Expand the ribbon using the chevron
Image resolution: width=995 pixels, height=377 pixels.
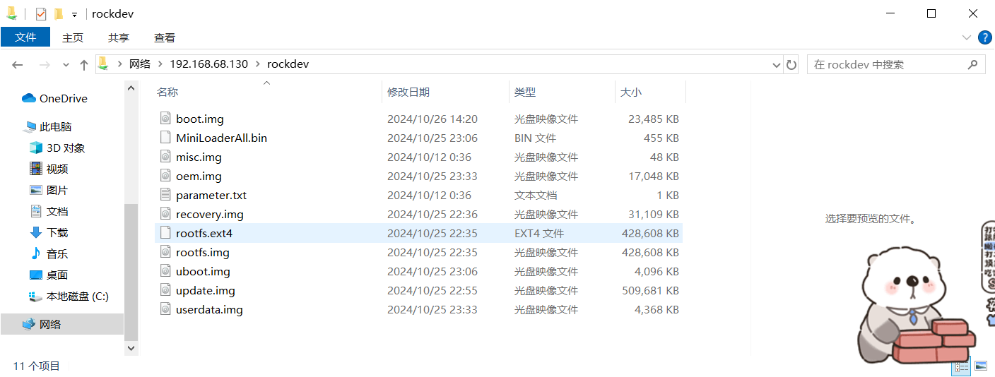[966, 37]
